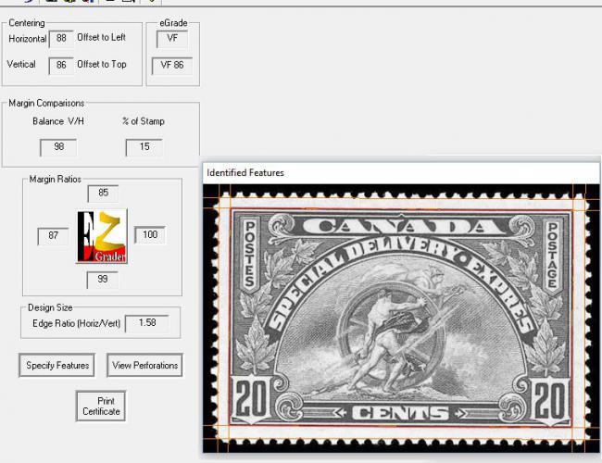Click the 'Offset to Top' label
The width and height of the screenshot is (602, 463).
point(102,65)
